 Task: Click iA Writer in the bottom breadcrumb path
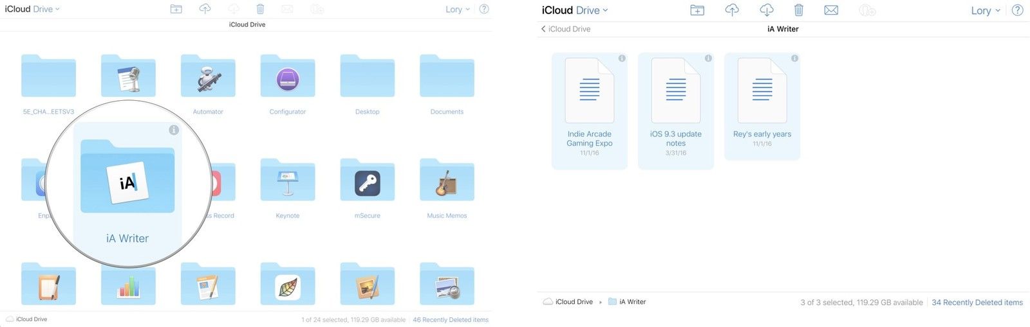[x=632, y=302]
